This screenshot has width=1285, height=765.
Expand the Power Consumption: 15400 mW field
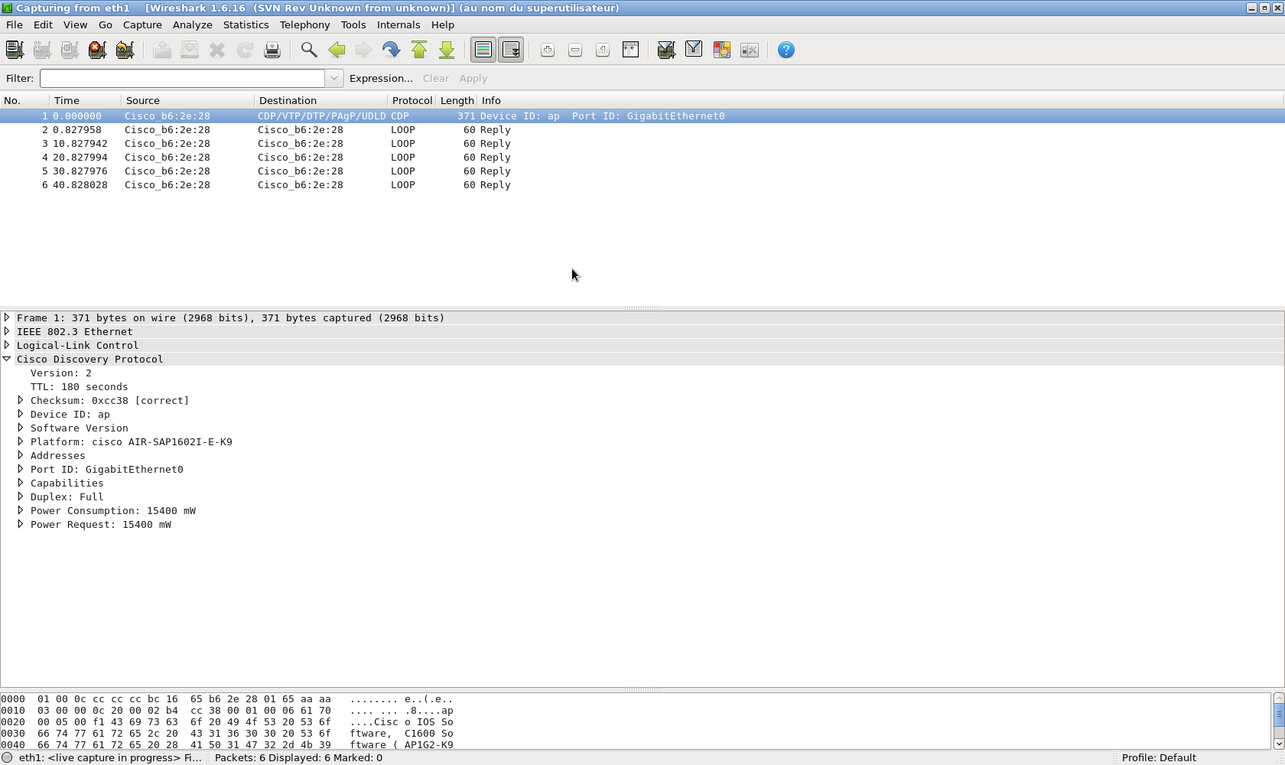(x=21, y=510)
